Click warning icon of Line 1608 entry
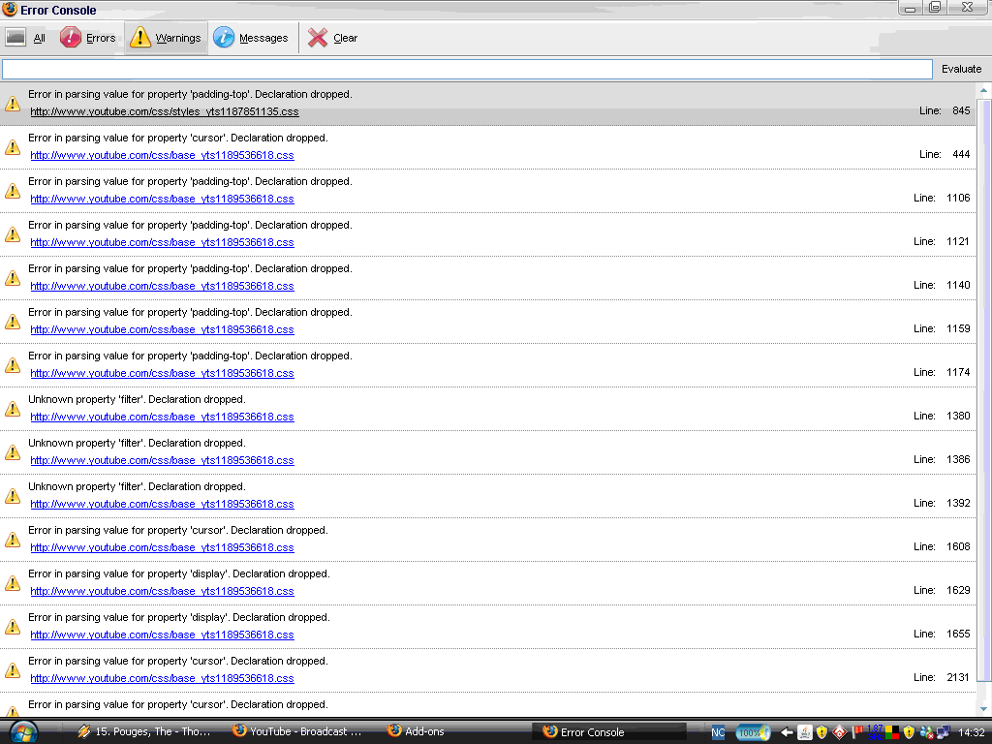 pos(13,541)
